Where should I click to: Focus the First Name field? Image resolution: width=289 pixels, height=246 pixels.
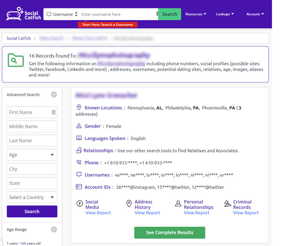[32, 112]
